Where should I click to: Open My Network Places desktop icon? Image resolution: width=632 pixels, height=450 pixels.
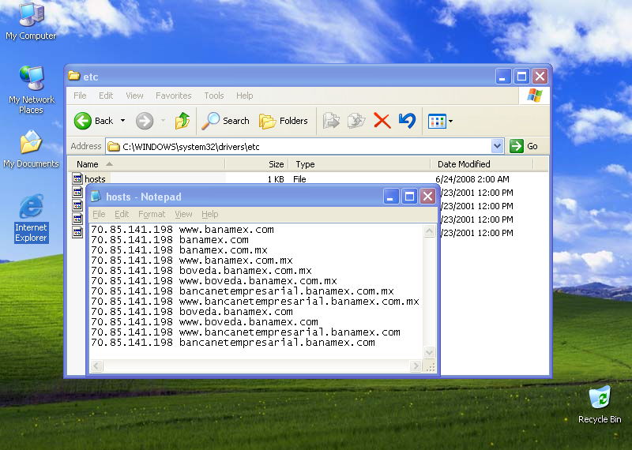tap(31, 90)
